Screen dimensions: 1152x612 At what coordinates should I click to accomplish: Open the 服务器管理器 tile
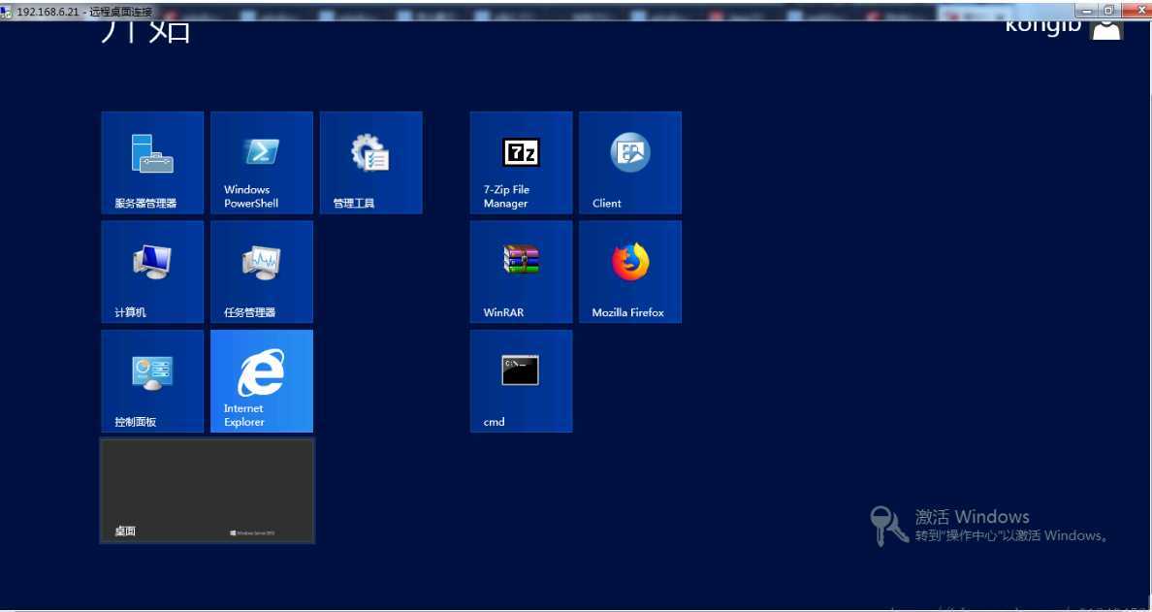pyautogui.click(x=152, y=162)
